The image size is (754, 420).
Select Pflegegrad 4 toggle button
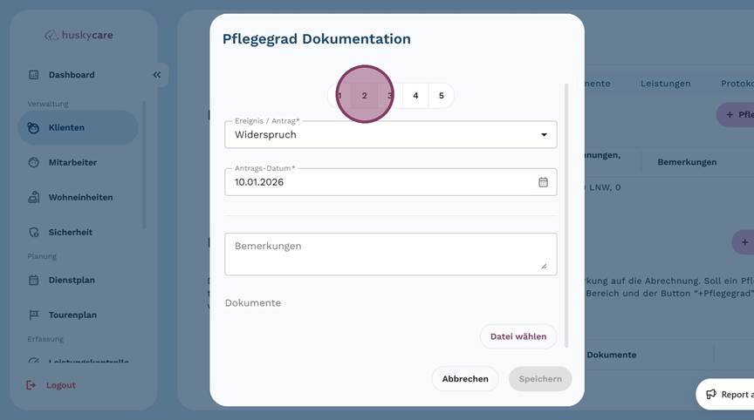tap(415, 96)
